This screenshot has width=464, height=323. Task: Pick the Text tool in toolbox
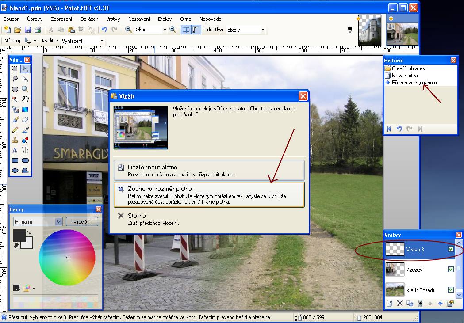15,150
